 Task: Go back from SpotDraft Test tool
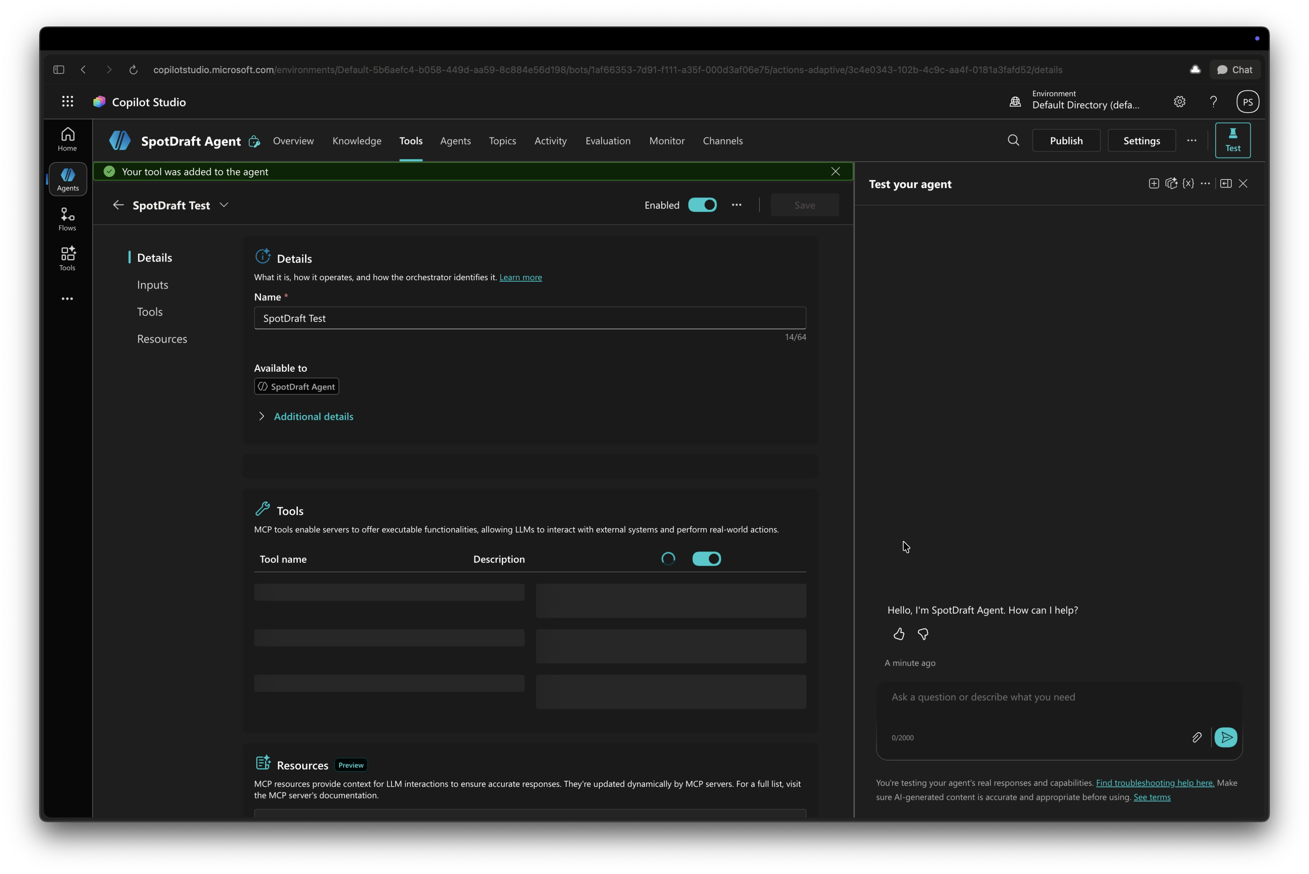(x=118, y=205)
